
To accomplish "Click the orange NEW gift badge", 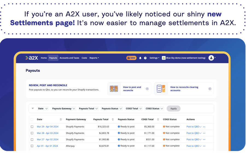I will (131, 58).
